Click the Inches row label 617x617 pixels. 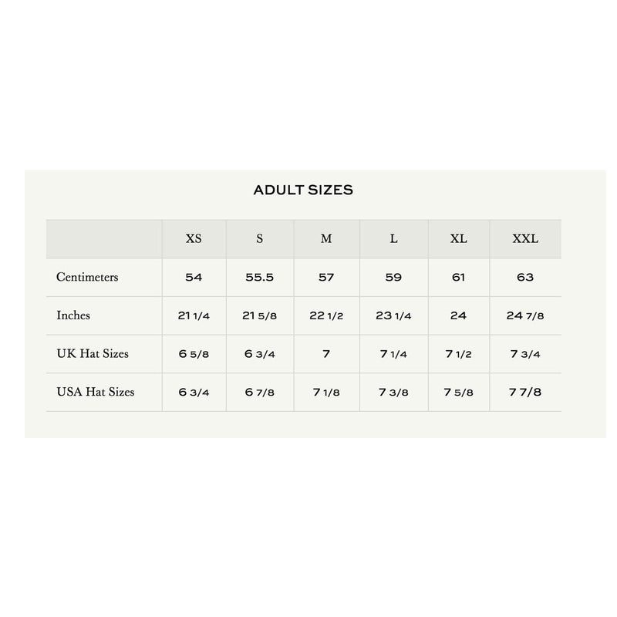[73, 315]
